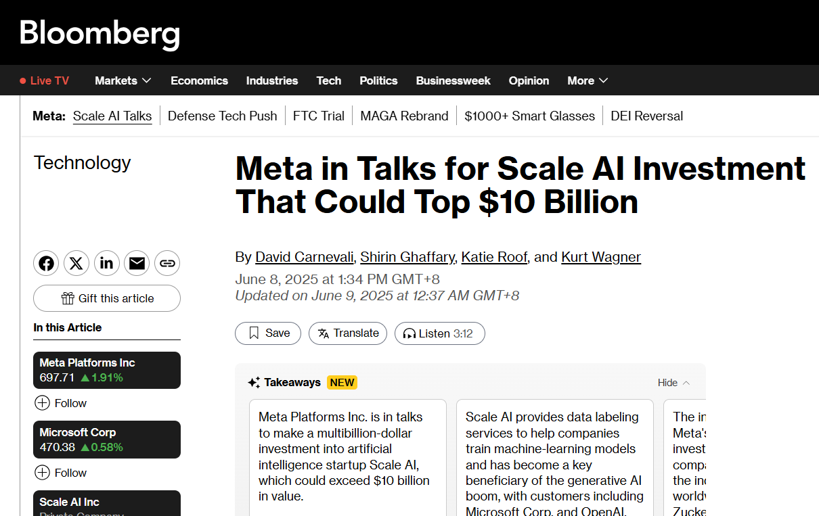Hide the Takeaways section
The height and width of the screenshot is (516, 819).
click(673, 383)
